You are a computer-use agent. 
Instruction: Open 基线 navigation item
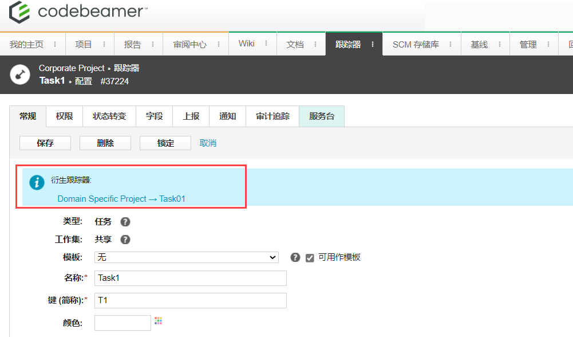tap(479, 44)
